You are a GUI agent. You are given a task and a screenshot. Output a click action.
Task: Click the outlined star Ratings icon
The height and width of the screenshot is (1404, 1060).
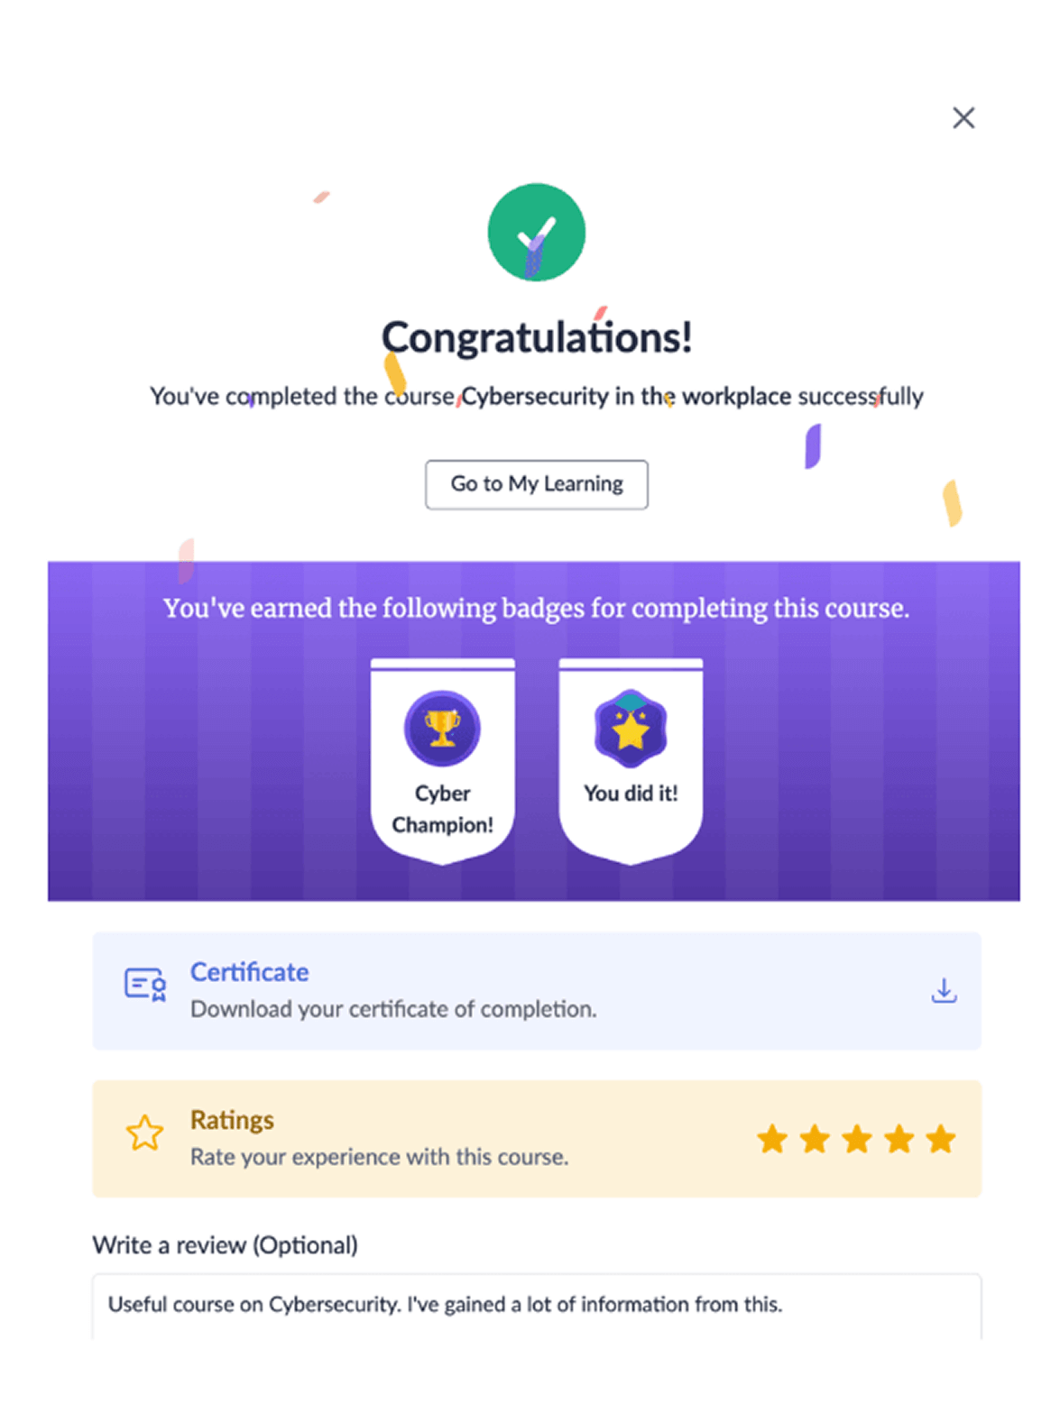tap(144, 1133)
